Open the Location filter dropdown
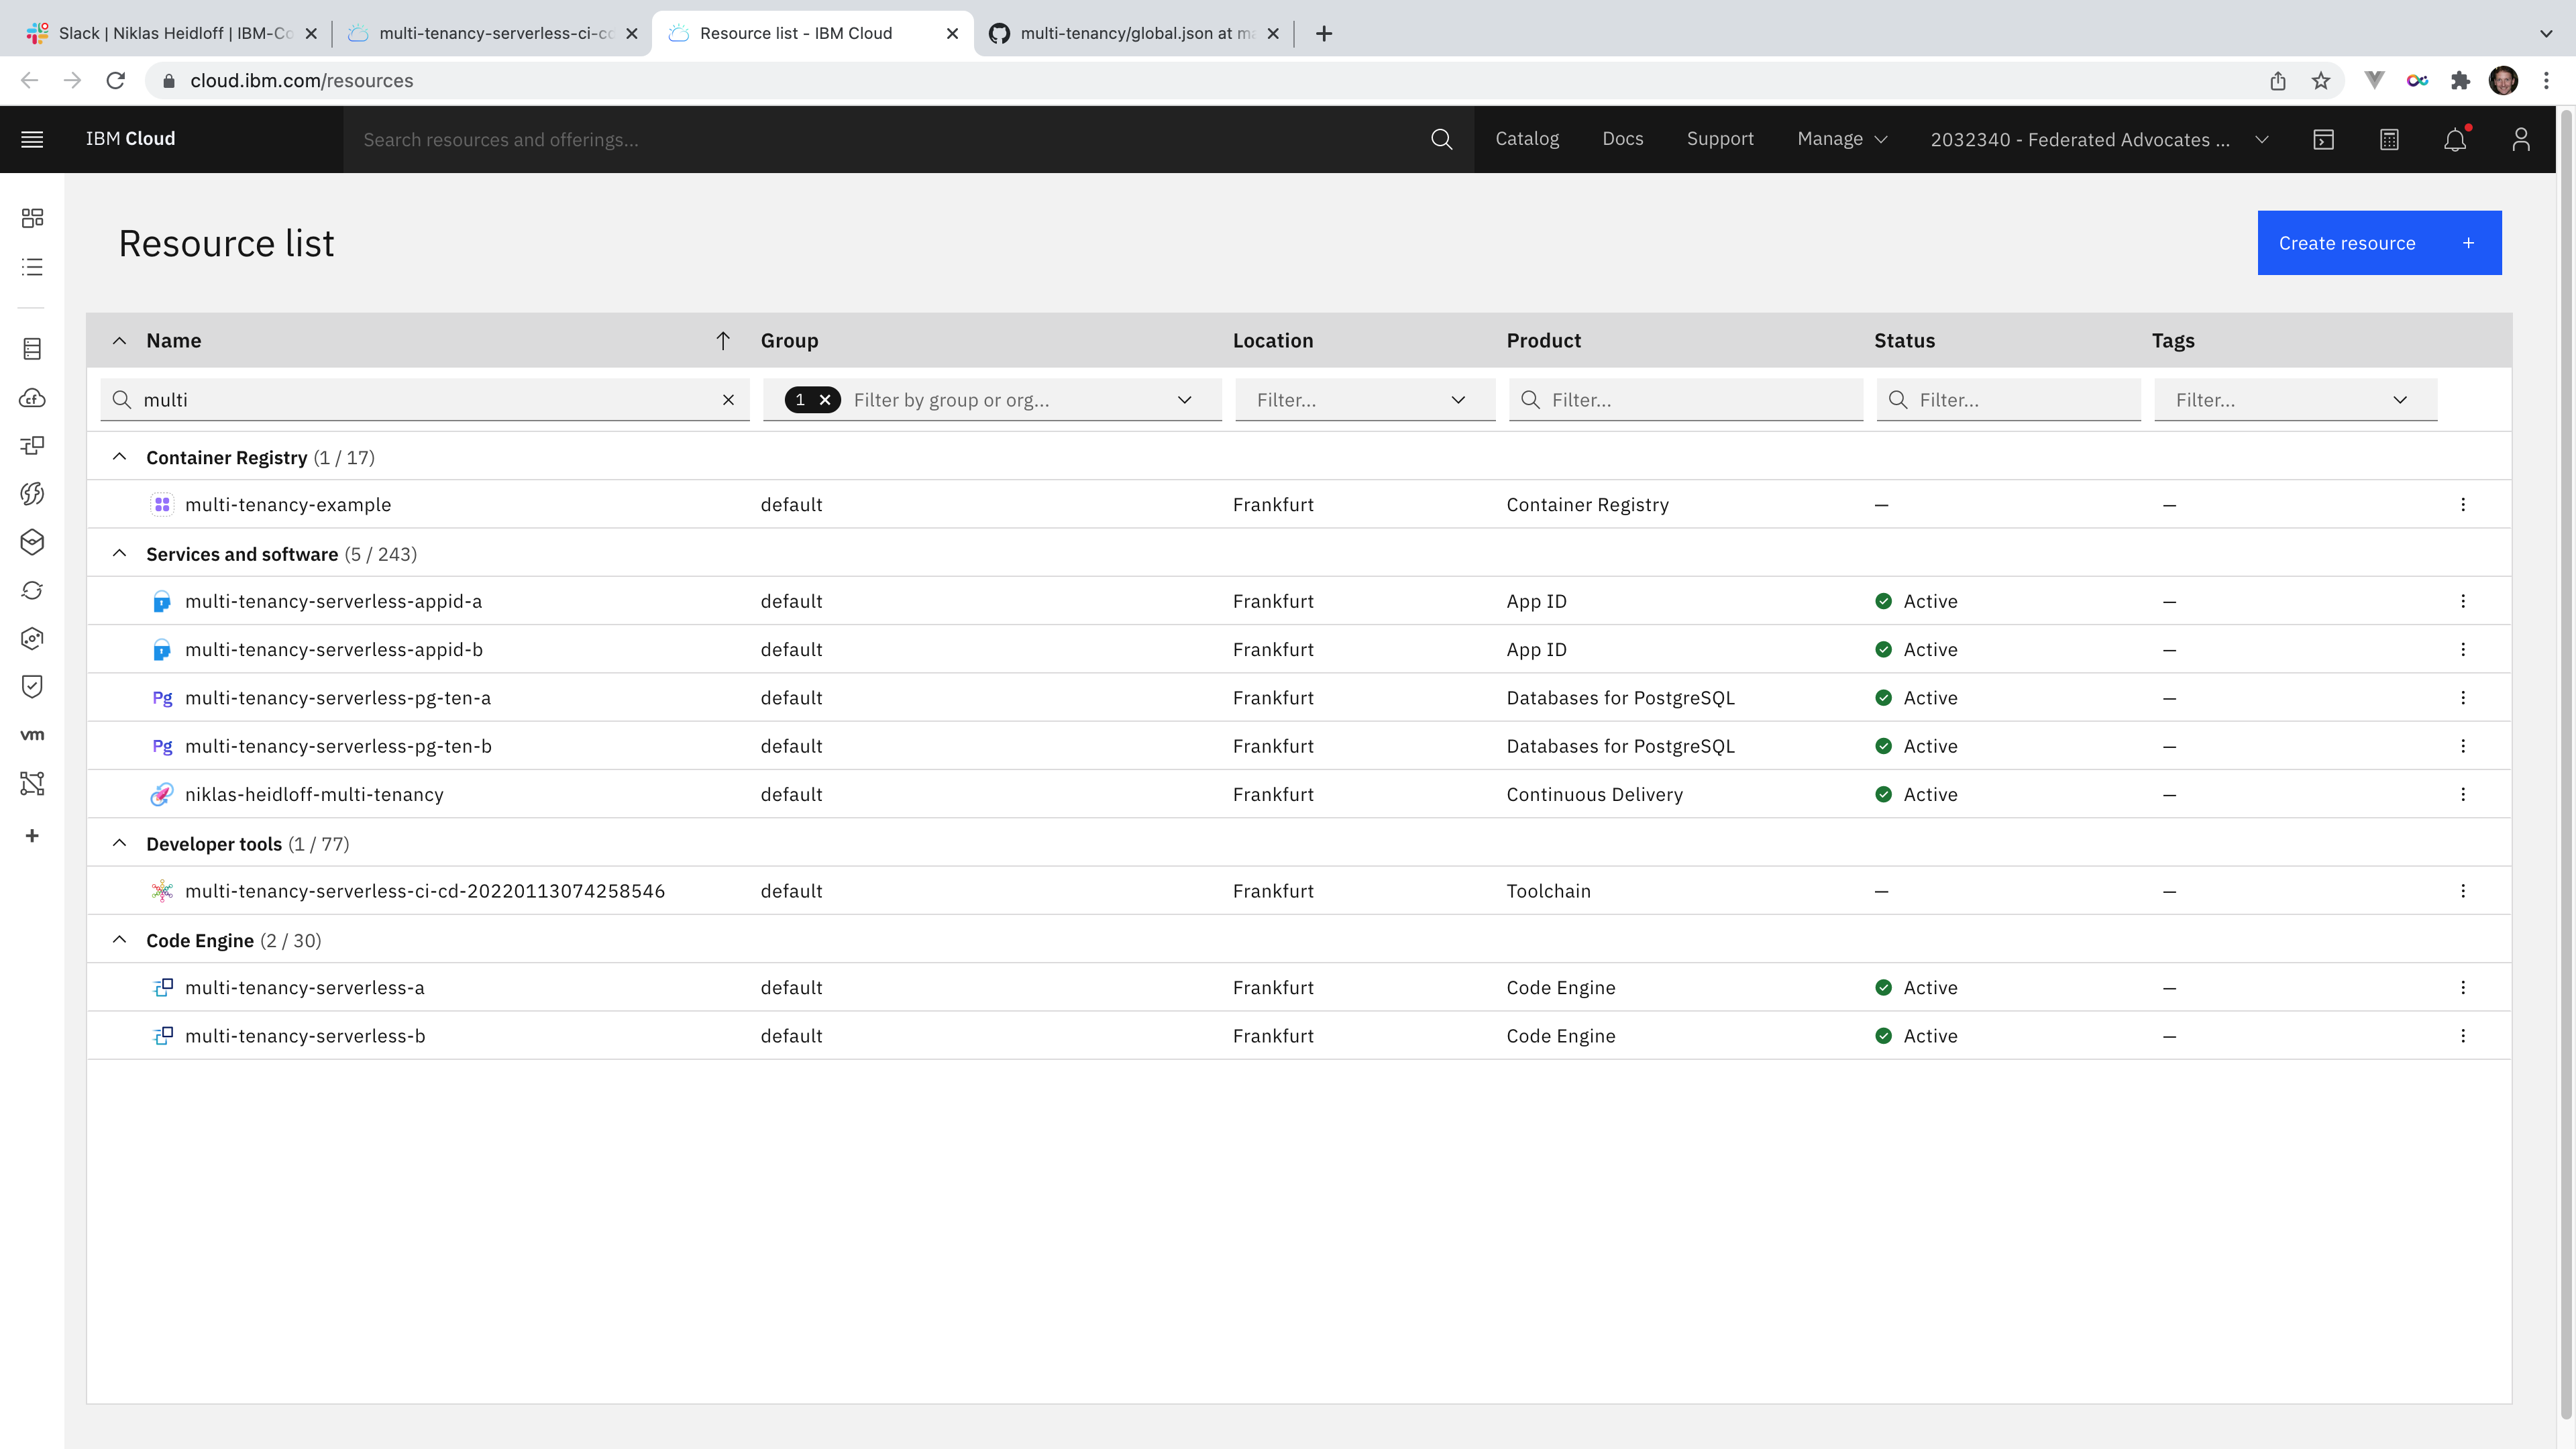The image size is (2576, 1449). (x=1364, y=400)
